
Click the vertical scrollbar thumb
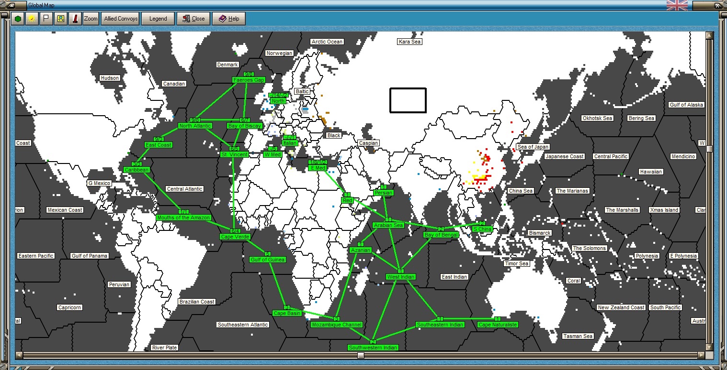[709, 149]
